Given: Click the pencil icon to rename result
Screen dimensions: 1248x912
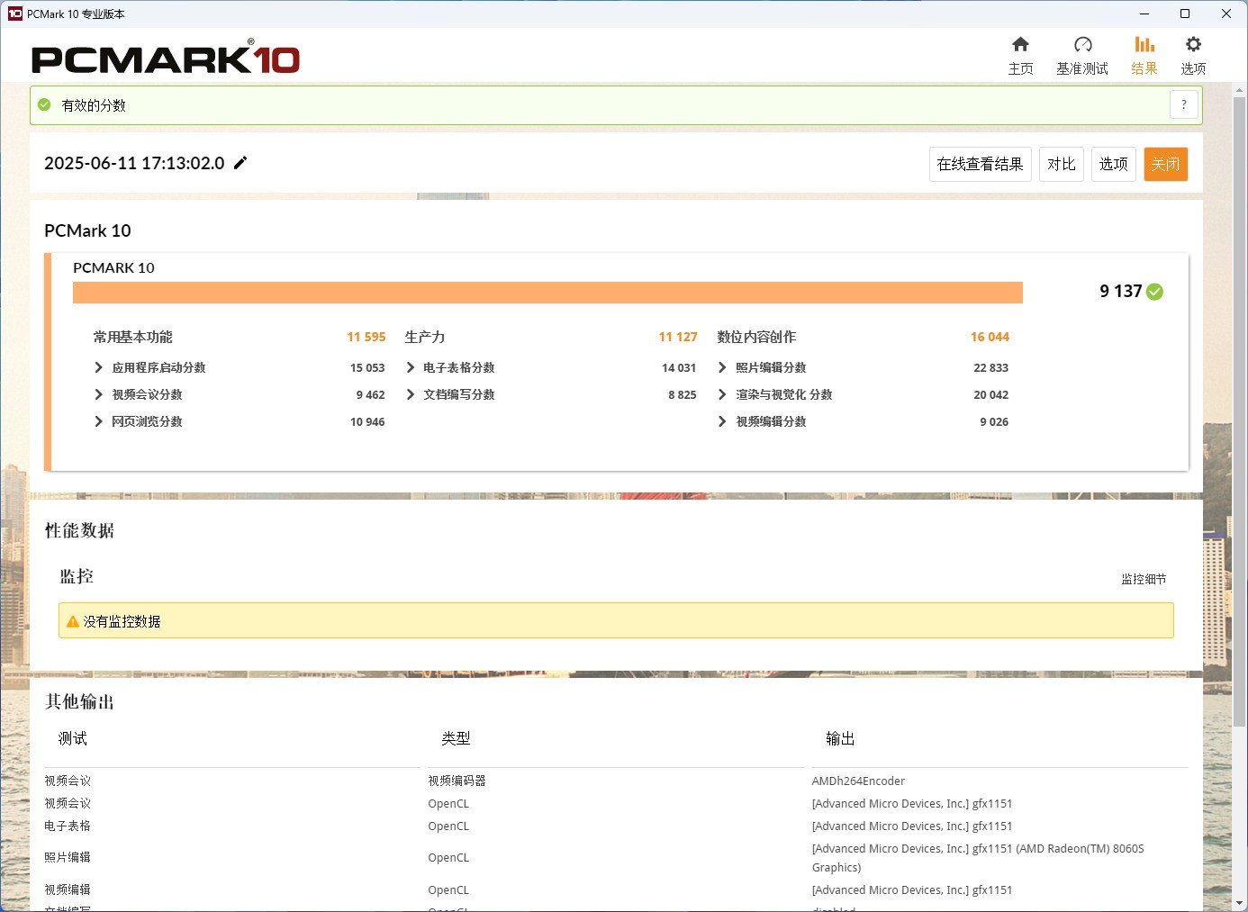Looking at the screenshot, I should pos(240,163).
